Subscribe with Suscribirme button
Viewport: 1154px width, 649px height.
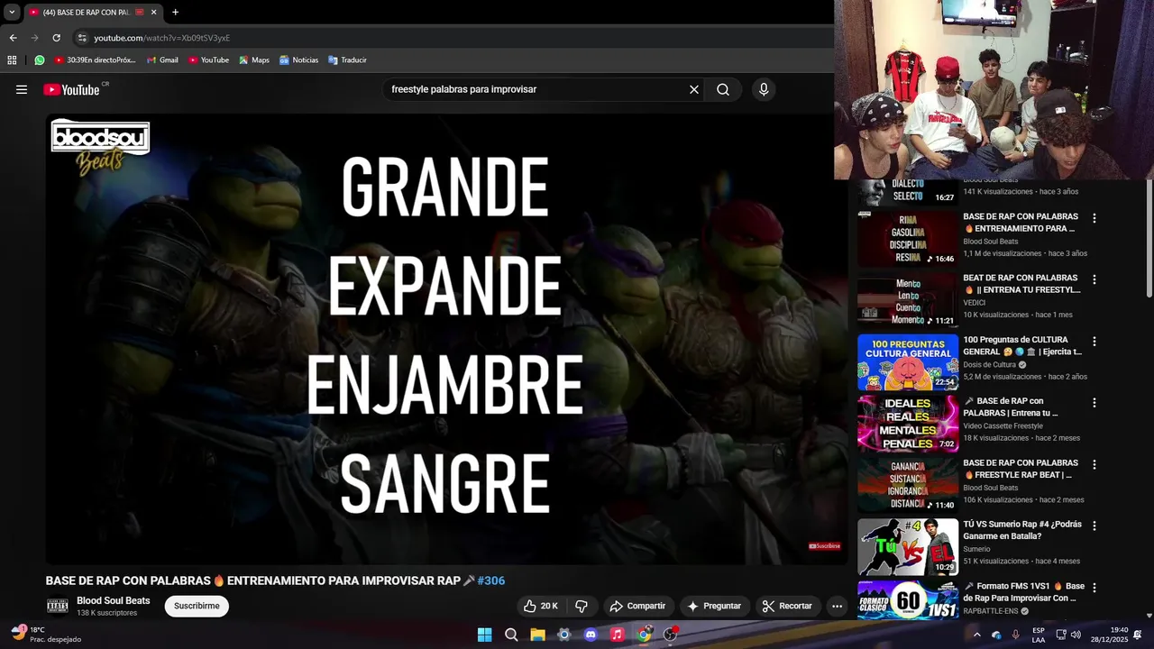197,606
